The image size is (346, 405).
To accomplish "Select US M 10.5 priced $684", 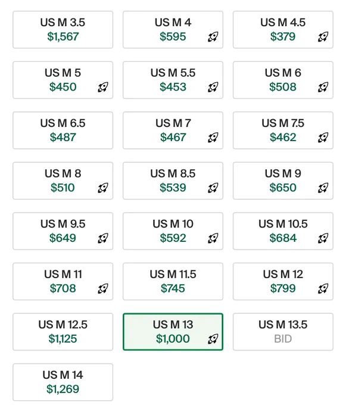I will pyautogui.click(x=283, y=231).
